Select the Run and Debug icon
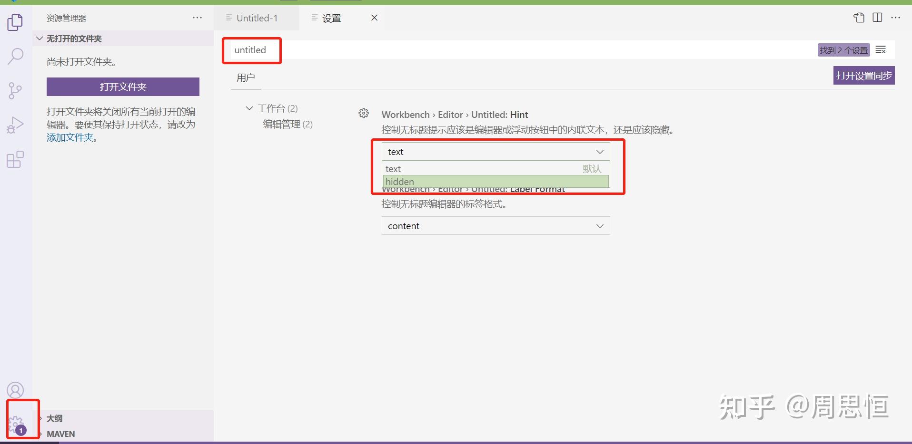This screenshot has height=444, width=912. pos(15,125)
